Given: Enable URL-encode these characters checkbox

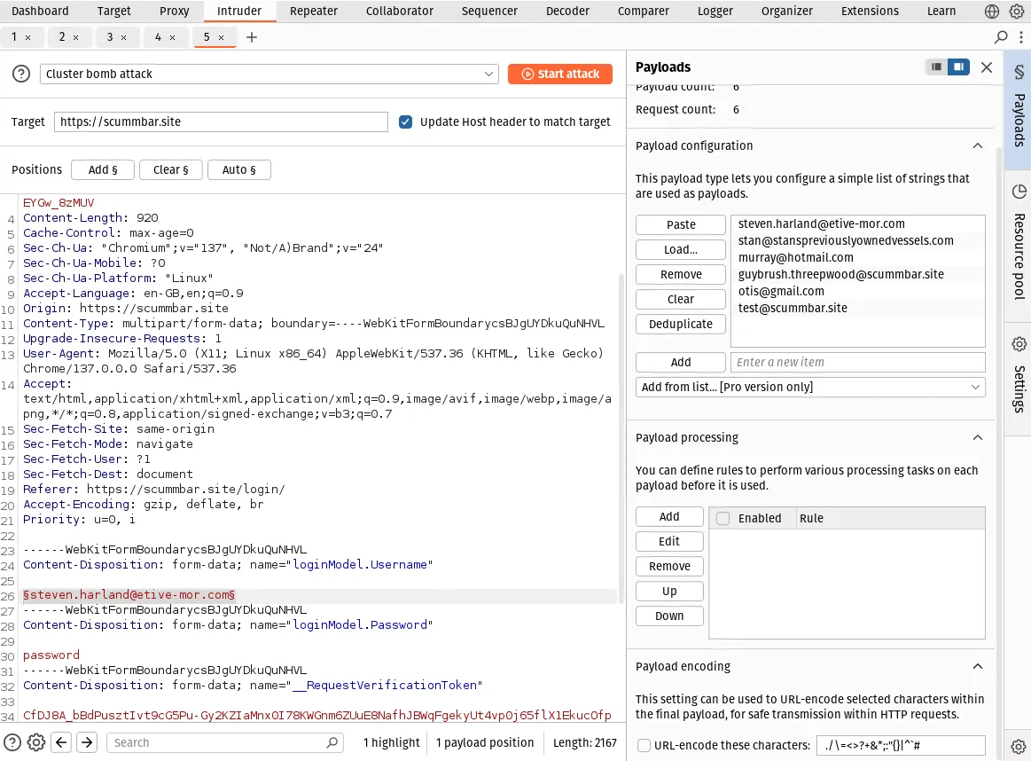Looking at the screenshot, I should 644,745.
